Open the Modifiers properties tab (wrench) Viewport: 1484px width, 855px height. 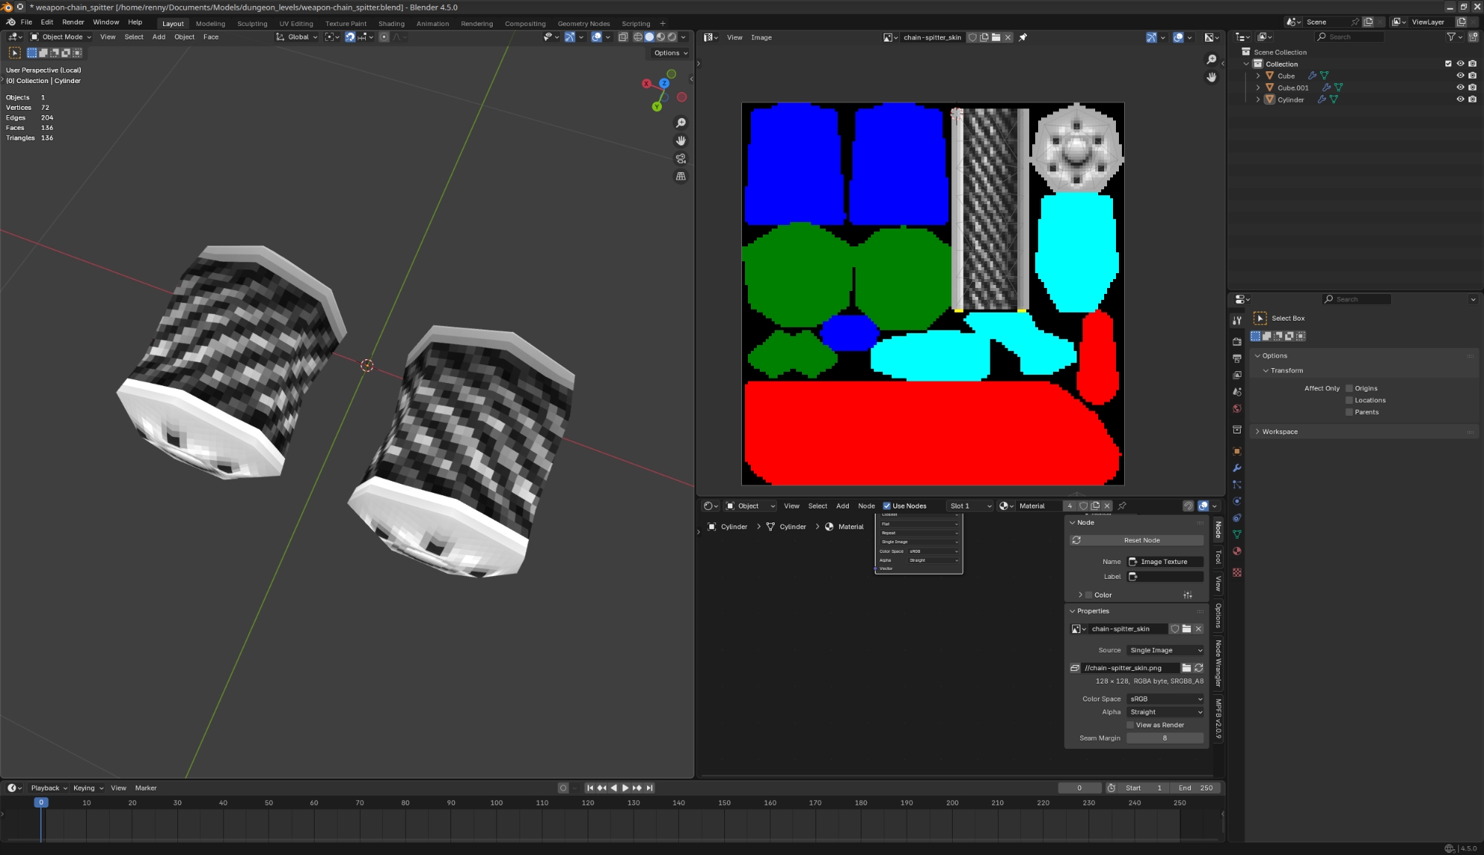1237,468
